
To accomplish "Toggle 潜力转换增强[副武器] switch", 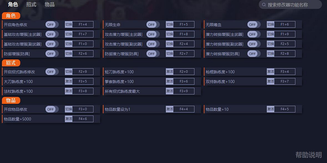I will (x=254, y=44).
